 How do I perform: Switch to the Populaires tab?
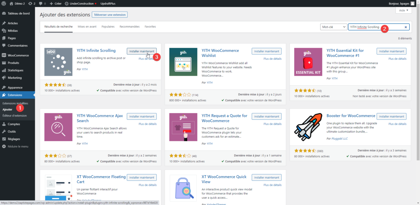[108, 27]
